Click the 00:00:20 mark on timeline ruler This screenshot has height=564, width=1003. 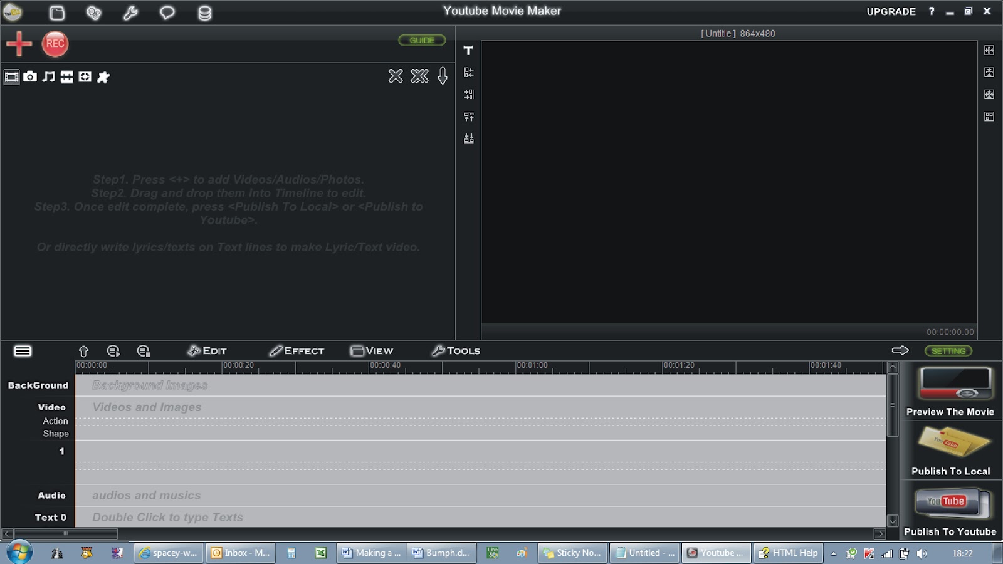click(238, 365)
